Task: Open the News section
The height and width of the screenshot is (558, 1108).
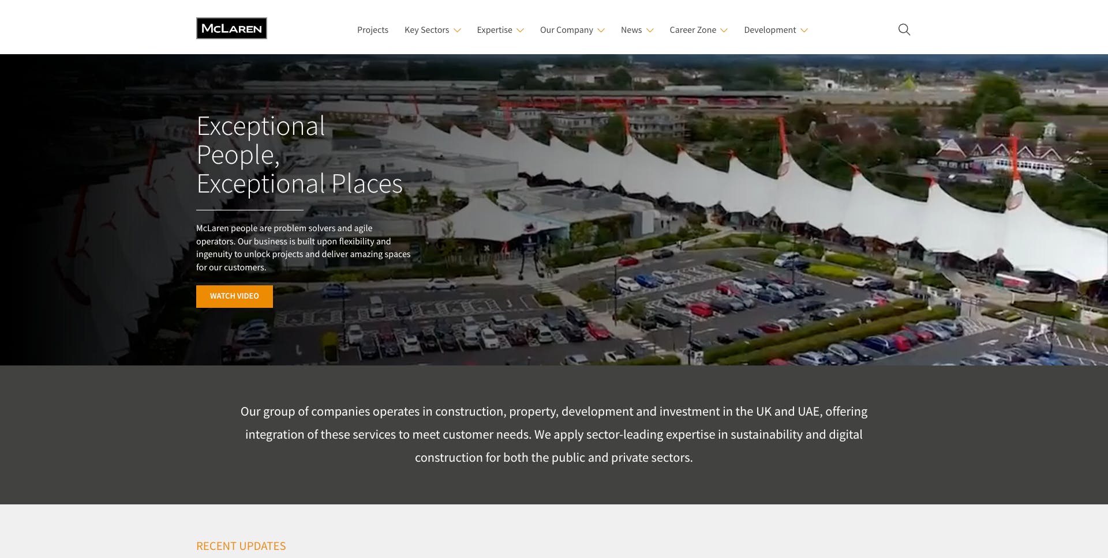Action: [x=631, y=29]
